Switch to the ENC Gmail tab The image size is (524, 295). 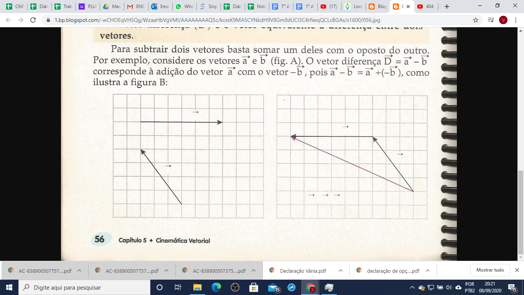(136, 7)
